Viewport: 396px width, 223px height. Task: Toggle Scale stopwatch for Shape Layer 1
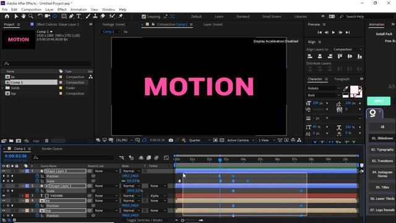pyautogui.click(x=37, y=191)
